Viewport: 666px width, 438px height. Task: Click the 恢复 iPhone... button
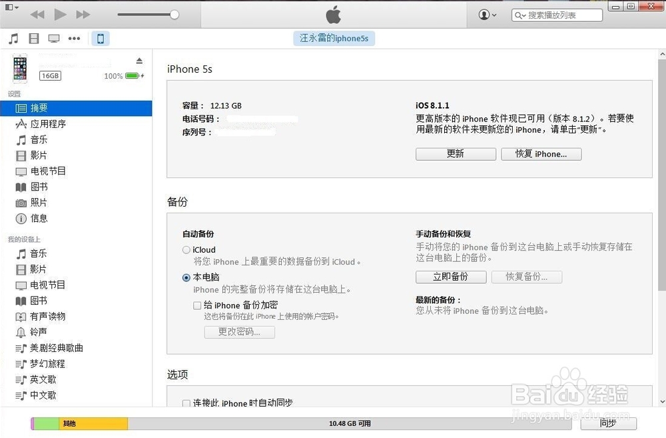click(x=541, y=154)
